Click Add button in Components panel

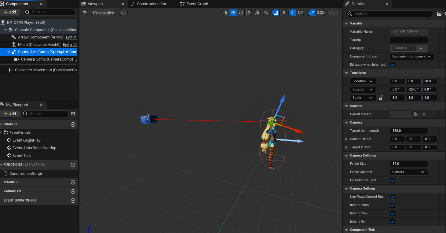[10, 12]
